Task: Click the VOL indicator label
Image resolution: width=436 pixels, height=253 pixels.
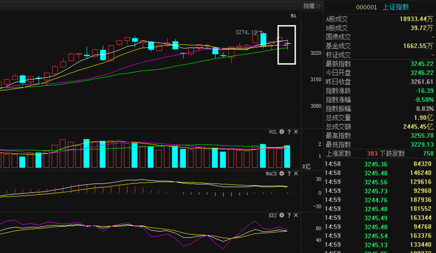Action: pyautogui.click(x=273, y=132)
